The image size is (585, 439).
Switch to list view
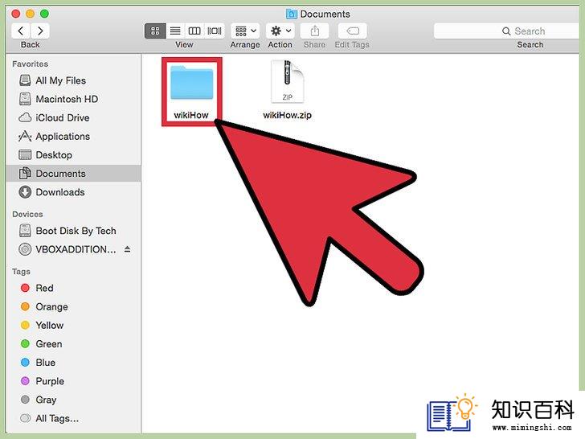pyautogui.click(x=175, y=31)
